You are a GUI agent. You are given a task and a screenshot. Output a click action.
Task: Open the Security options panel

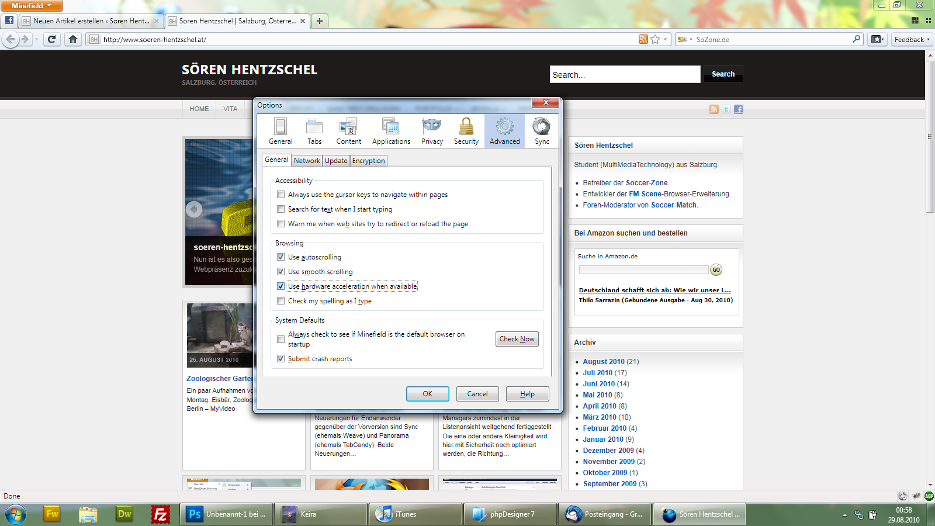coord(466,131)
